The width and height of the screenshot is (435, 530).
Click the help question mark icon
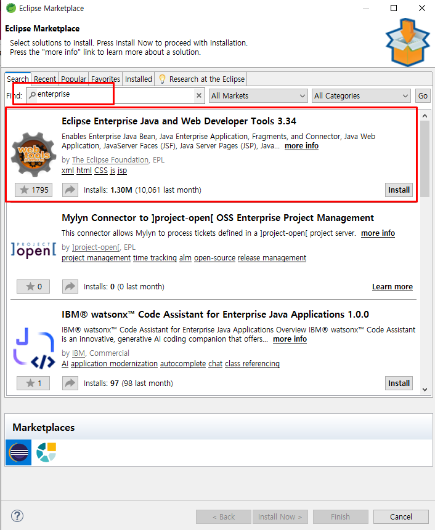[x=17, y=516]
